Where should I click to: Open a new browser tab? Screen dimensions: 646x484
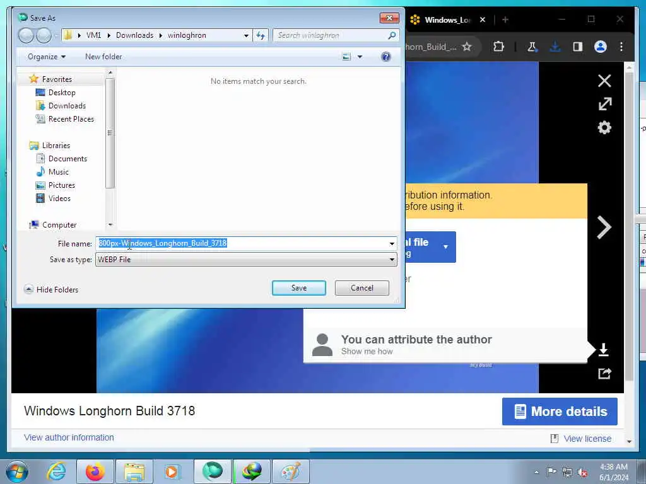click(x=505, y=20)
